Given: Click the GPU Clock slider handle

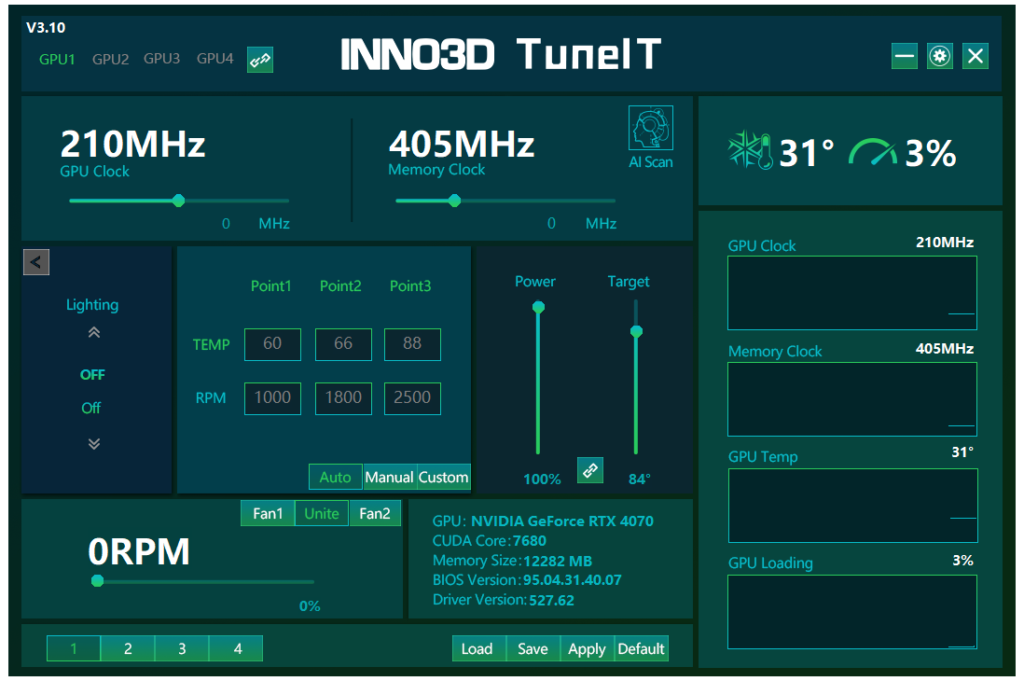Looking at the screenshot, I should click(x=178, y=201).
